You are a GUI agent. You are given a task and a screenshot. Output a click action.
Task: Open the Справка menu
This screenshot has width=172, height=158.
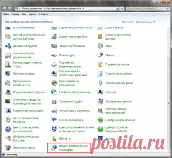[43, 14]
